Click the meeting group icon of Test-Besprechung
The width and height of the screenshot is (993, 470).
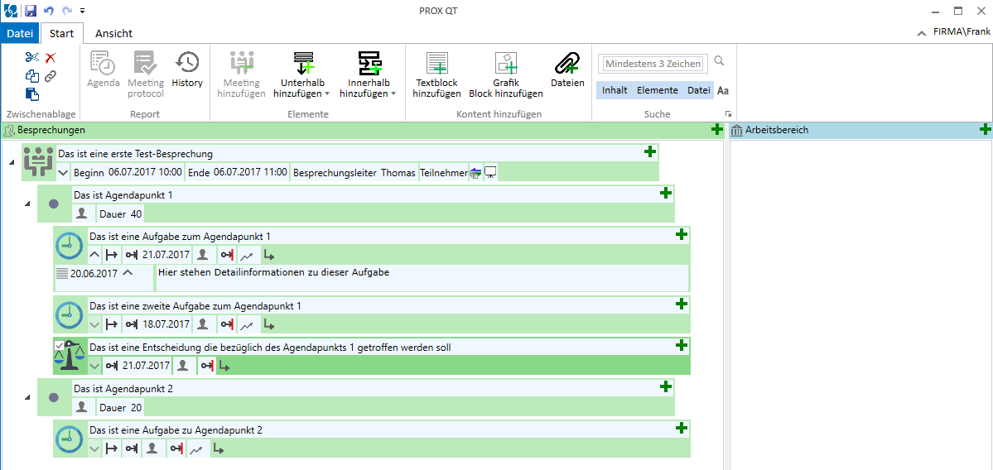pos(39,162)
